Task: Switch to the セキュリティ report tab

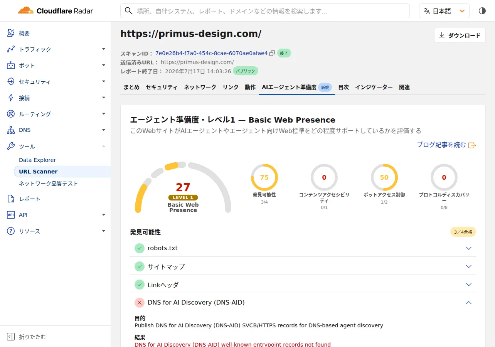Action: (162, 88)
